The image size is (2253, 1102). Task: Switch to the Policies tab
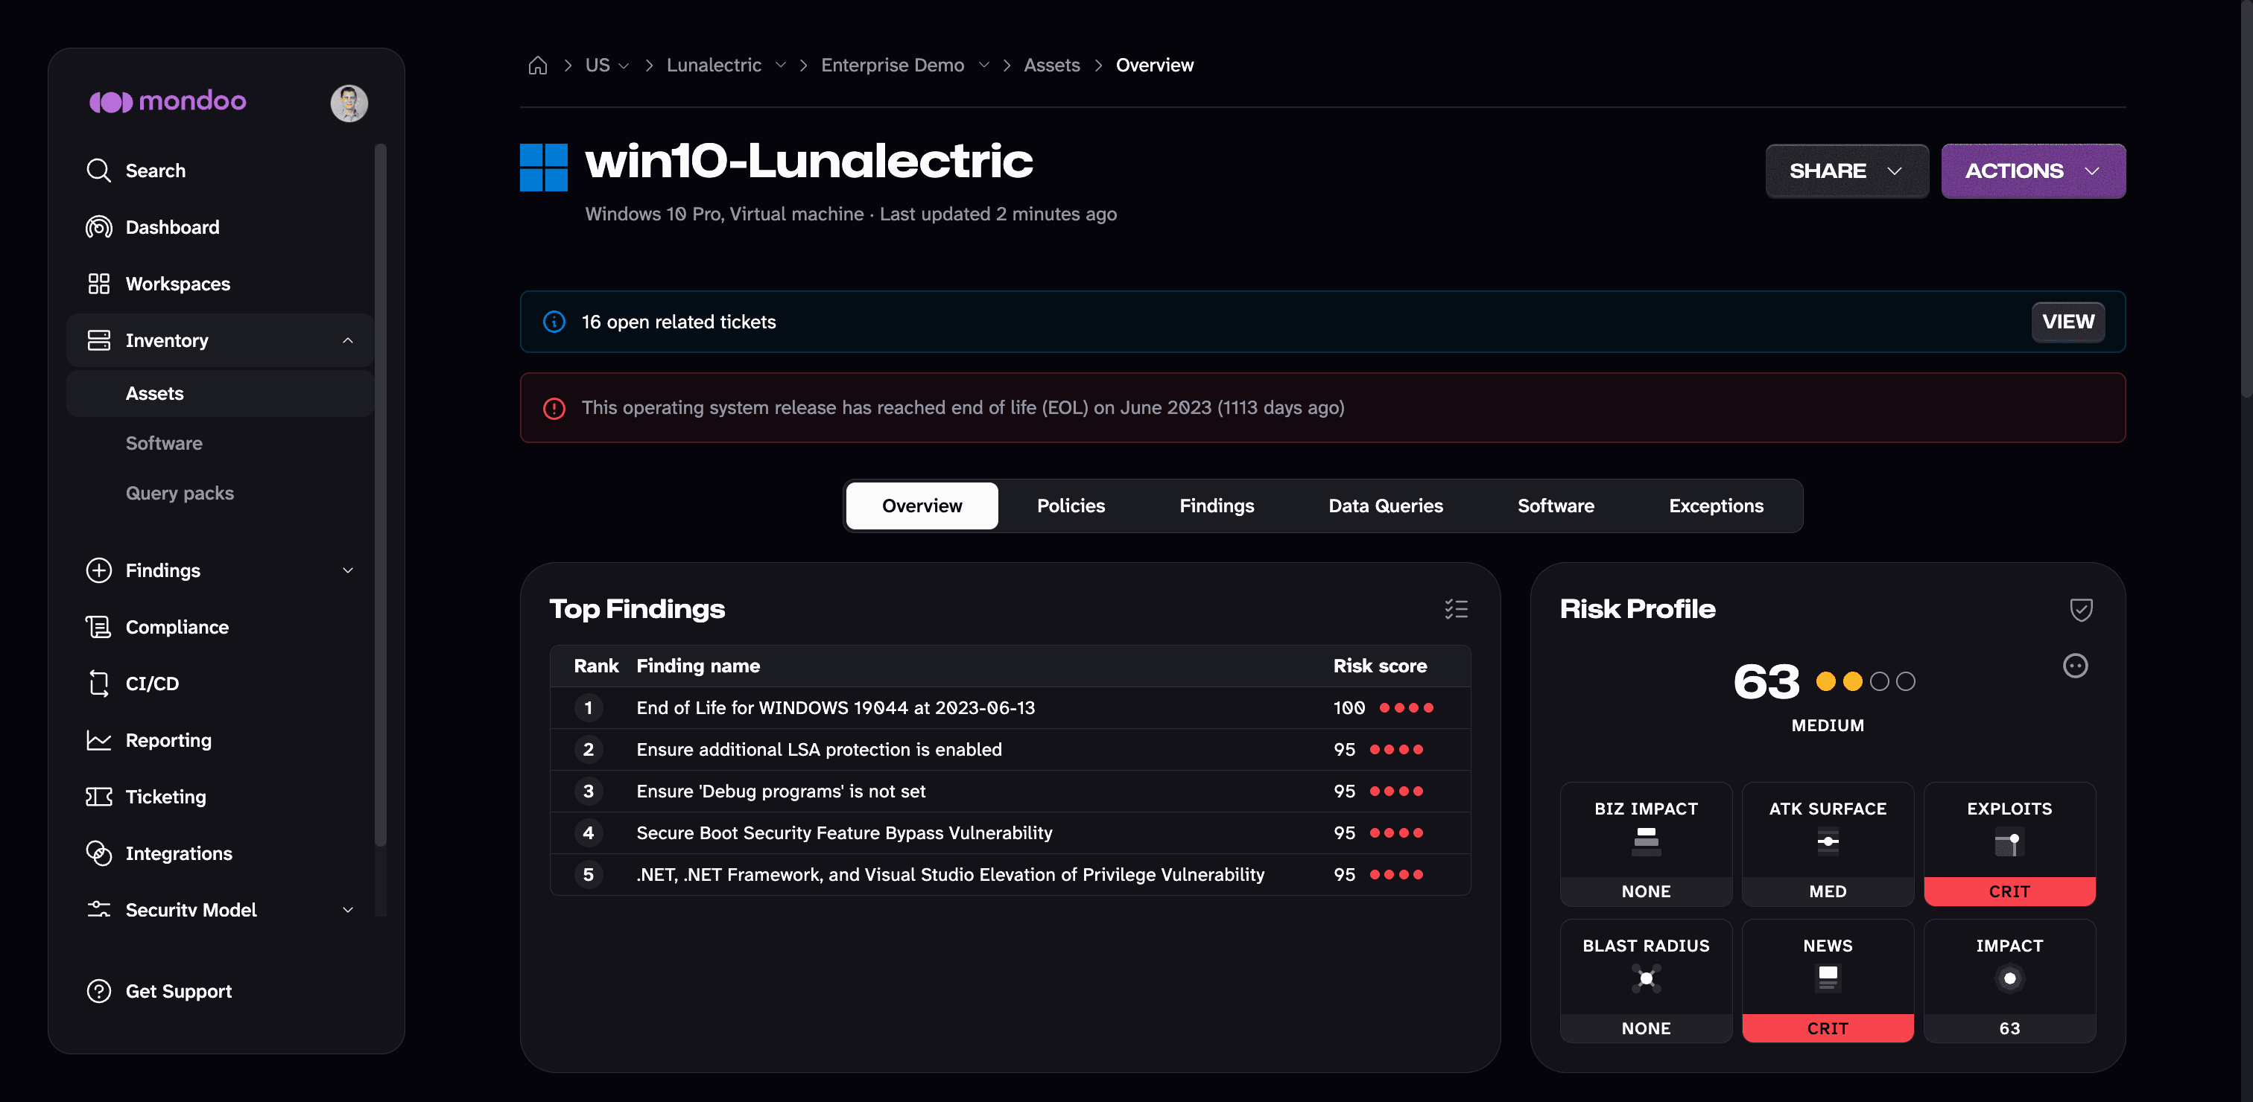[1071, 506]
